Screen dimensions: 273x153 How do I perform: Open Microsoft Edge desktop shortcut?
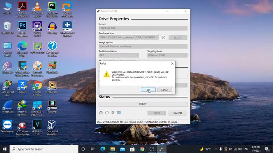tap(22, 49)
